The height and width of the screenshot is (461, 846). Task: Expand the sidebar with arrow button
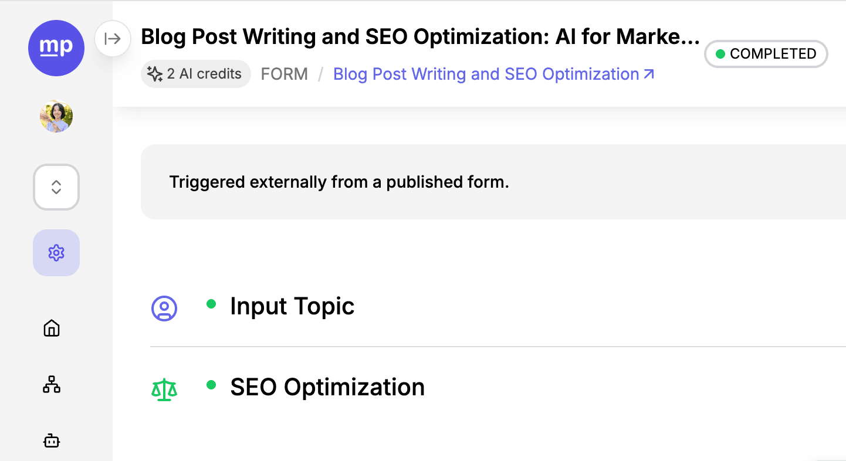click(112, 39)
